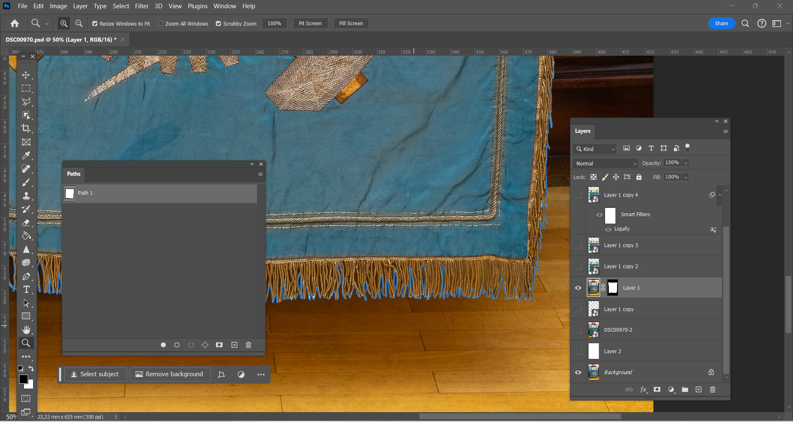Enable Zoom All Windows checkbox
The height and width of the screenshot is (422, 793).
pyautogui.click(x=161, y=24)
